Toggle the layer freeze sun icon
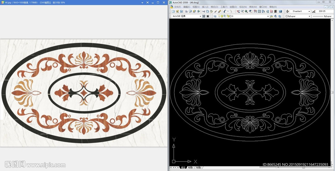Screen dimensions: 335x171 [221, 16]
